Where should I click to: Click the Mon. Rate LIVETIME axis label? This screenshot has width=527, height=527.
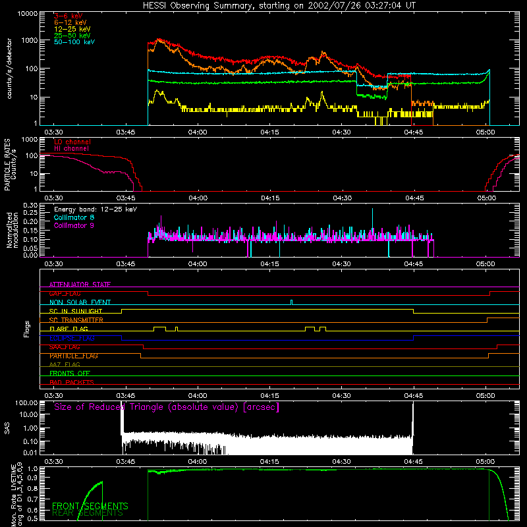click(16, 495)
